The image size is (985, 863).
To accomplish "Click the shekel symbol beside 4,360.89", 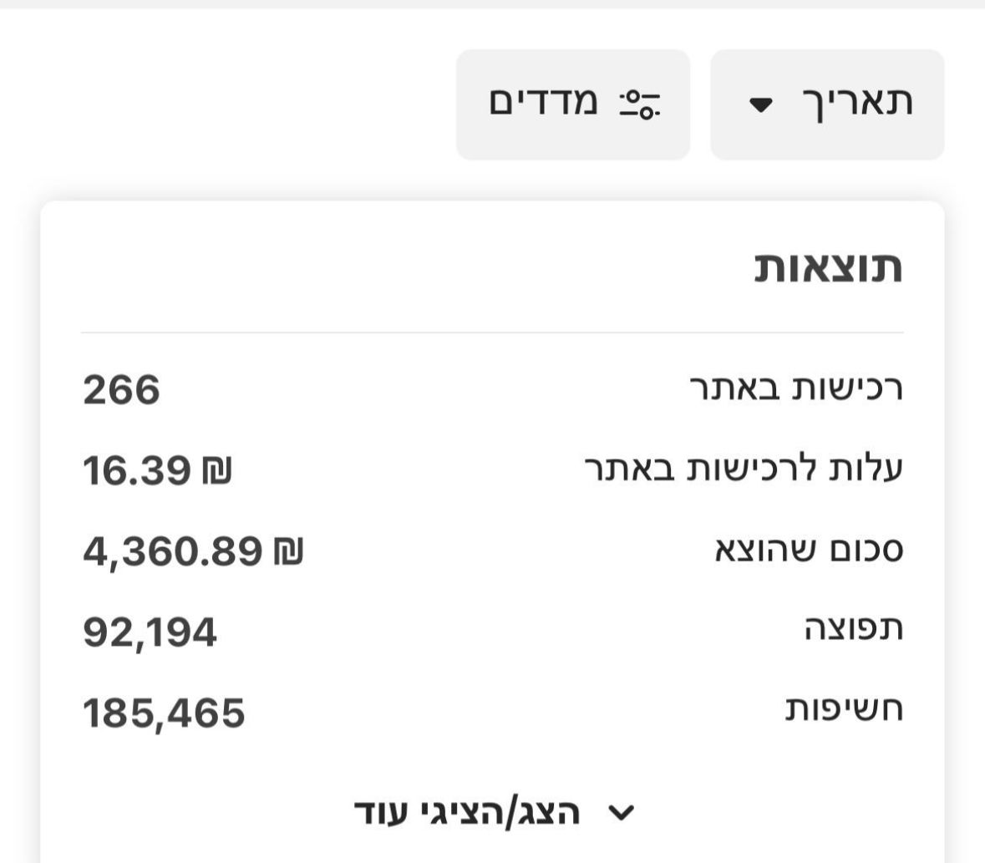I will point(287,552).
